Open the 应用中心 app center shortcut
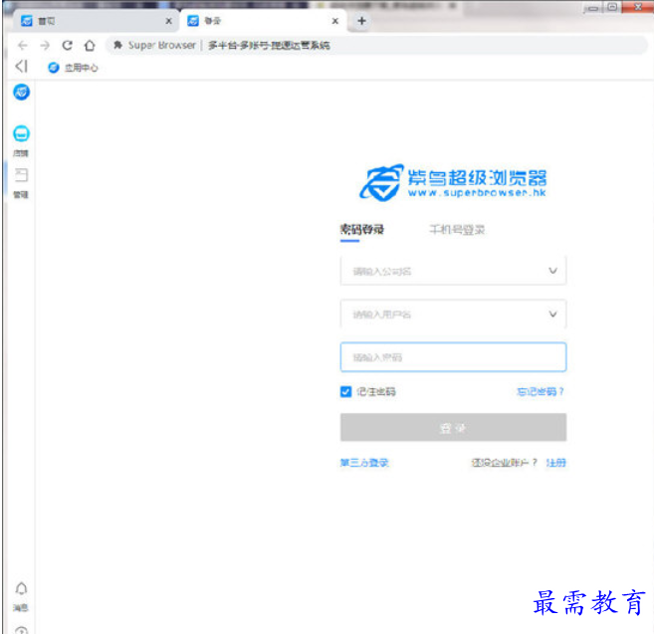 [x=73, y=68]
